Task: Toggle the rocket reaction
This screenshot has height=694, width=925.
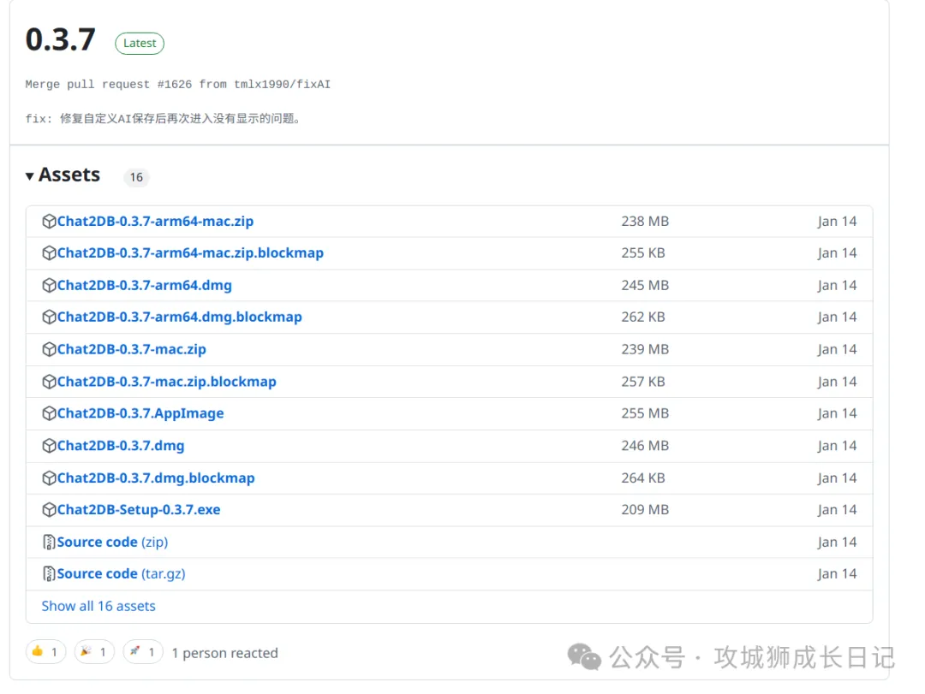Action: pyautogui.click(x=144, y=652)
